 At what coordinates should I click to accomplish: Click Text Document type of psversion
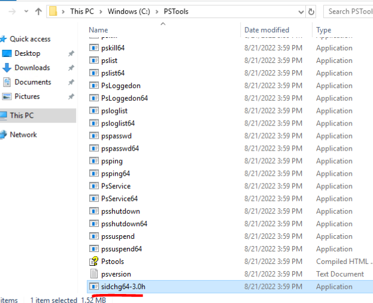coord(340,274)
